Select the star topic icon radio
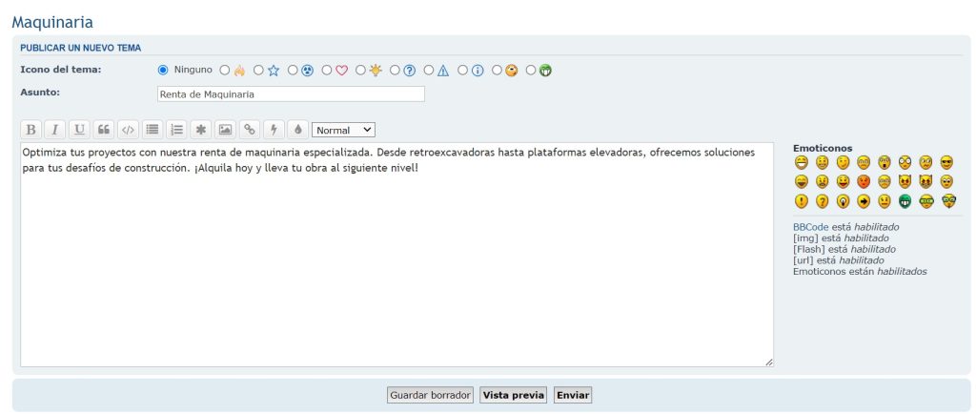The image size is (976, 414). pos(259,70)
